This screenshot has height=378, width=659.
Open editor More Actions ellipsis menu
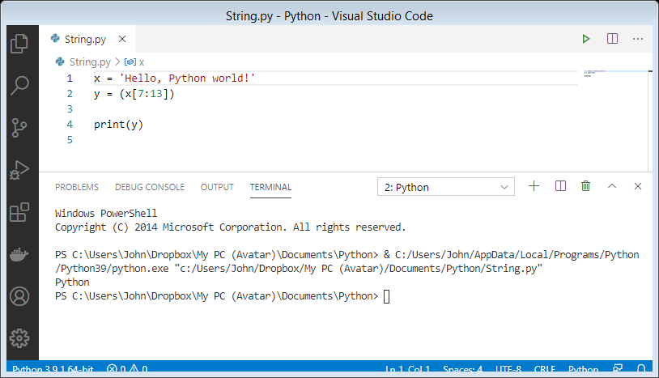(638, 39)
